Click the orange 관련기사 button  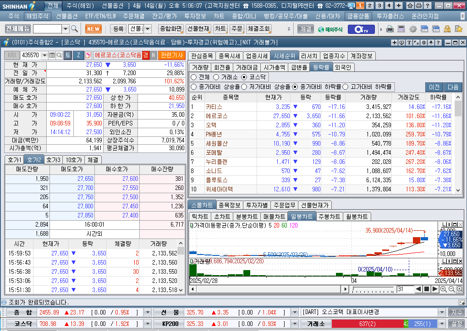pos(172,55)
